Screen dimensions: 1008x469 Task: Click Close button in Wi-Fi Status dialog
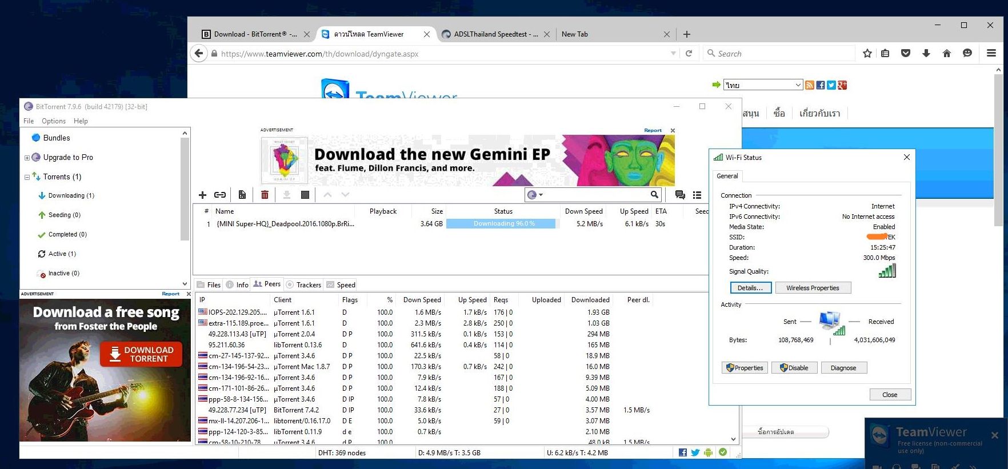(890, 395)
